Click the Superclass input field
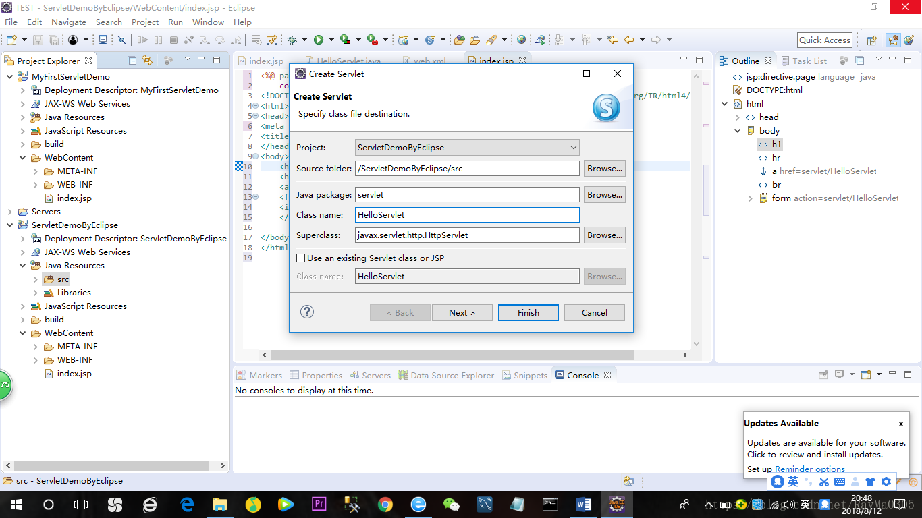This screenshot has height=518, width=922. pyautogui.click(x=467, y=235)
